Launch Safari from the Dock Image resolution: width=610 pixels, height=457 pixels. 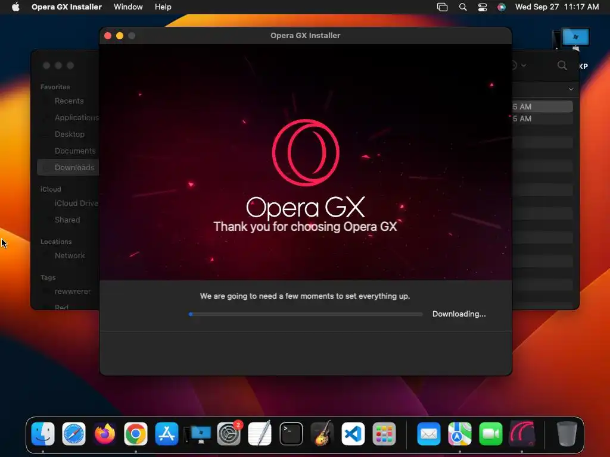(x=73, y=434)
